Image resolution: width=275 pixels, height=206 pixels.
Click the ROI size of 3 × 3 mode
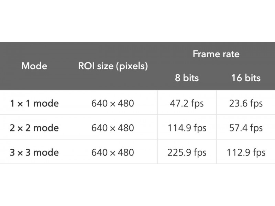pos(113,152)
